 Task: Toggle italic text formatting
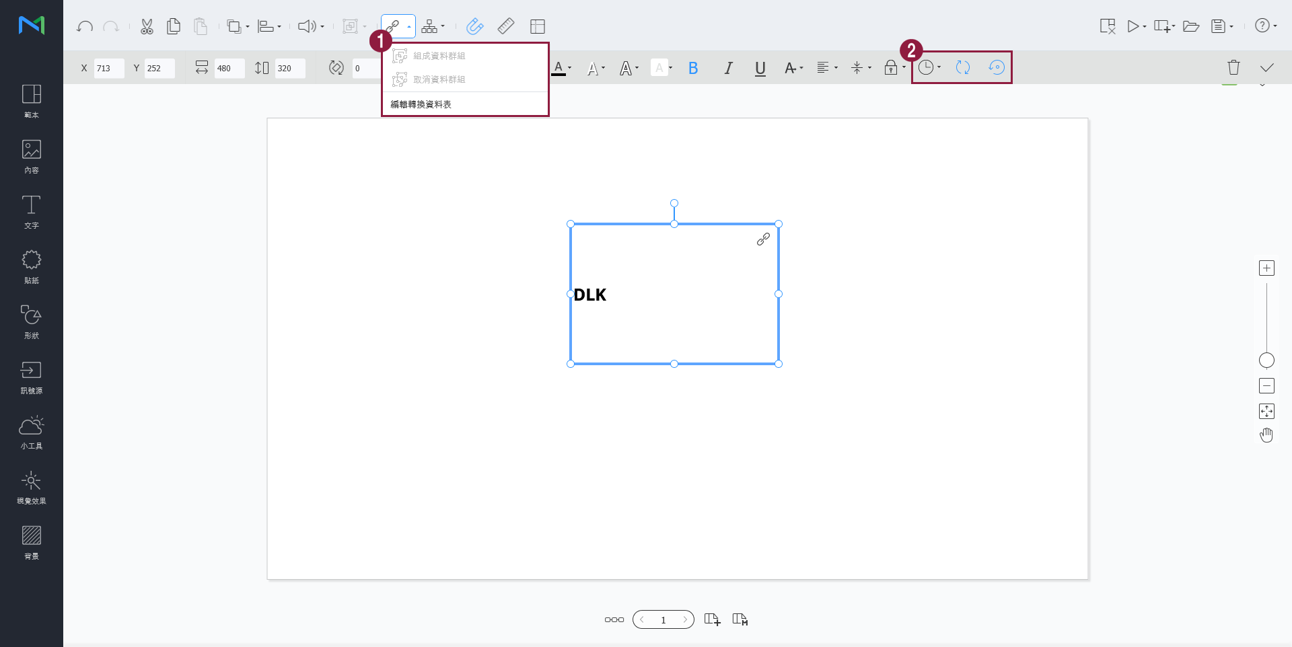(728, 68)
